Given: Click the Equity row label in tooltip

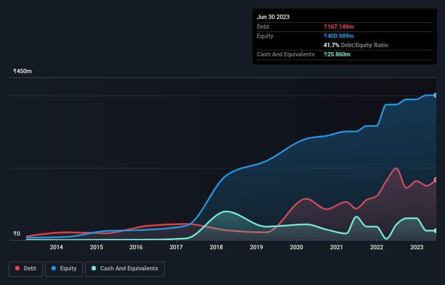Looking at the screenshot, I should tap(265, 36).
